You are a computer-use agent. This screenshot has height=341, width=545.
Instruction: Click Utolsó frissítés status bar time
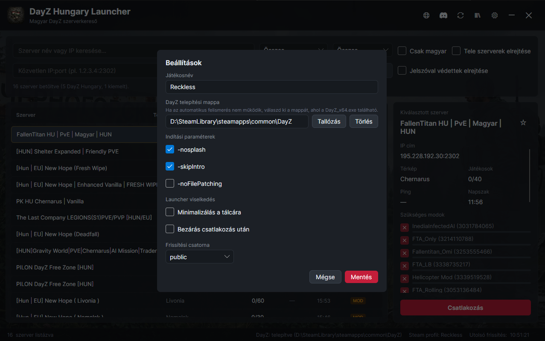tap(499, 335)
